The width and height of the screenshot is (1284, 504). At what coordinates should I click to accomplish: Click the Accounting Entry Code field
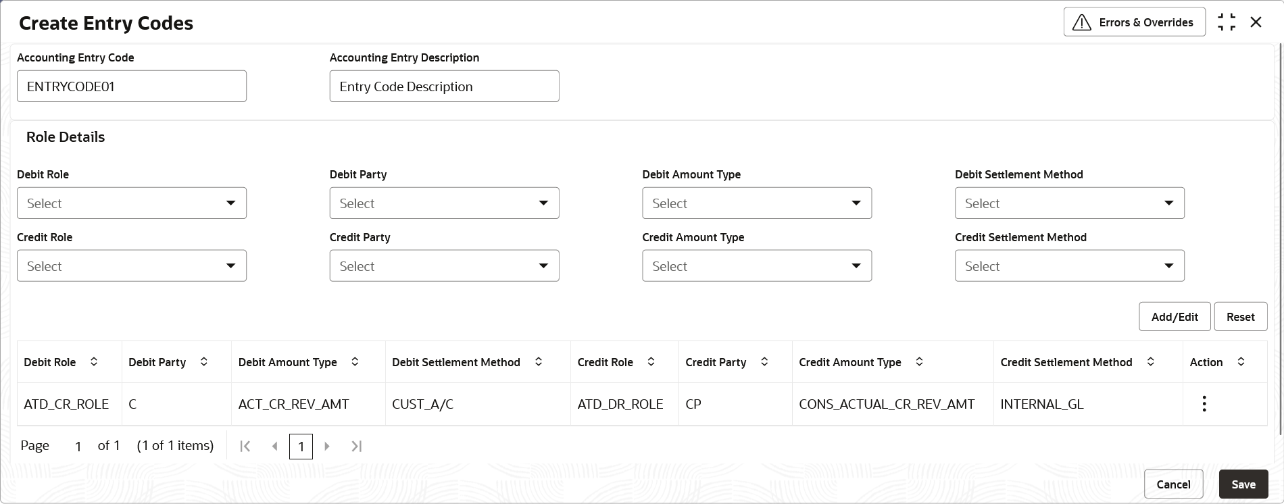coord(132,86)
